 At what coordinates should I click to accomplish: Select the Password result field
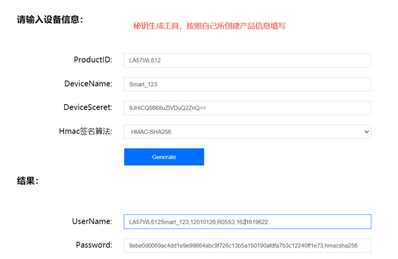click(247, 245)
